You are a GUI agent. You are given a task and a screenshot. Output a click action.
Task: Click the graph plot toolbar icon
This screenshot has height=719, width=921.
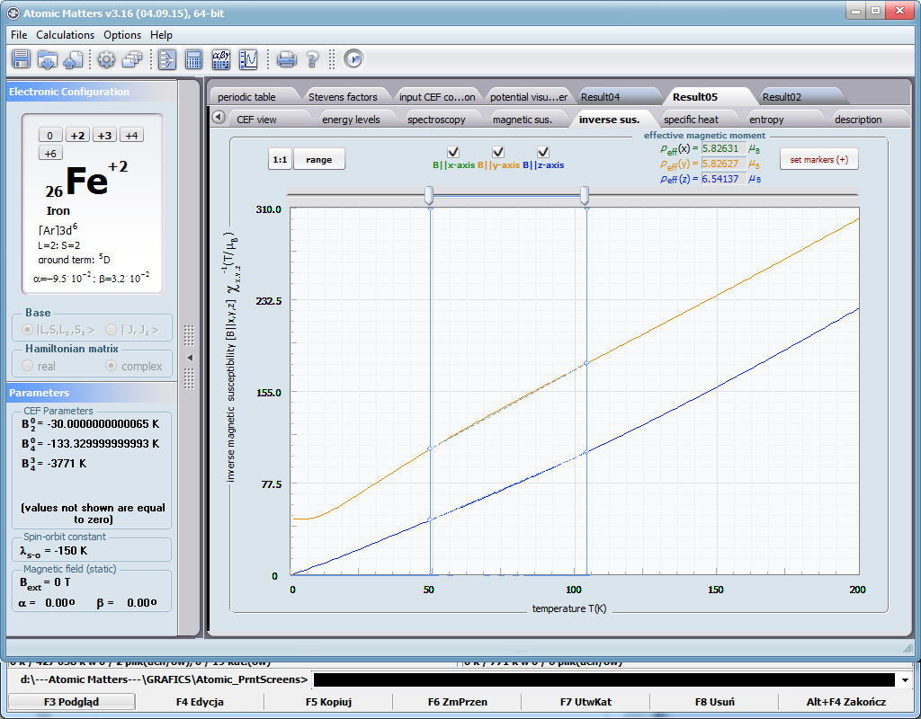click(x=247, y=59)
